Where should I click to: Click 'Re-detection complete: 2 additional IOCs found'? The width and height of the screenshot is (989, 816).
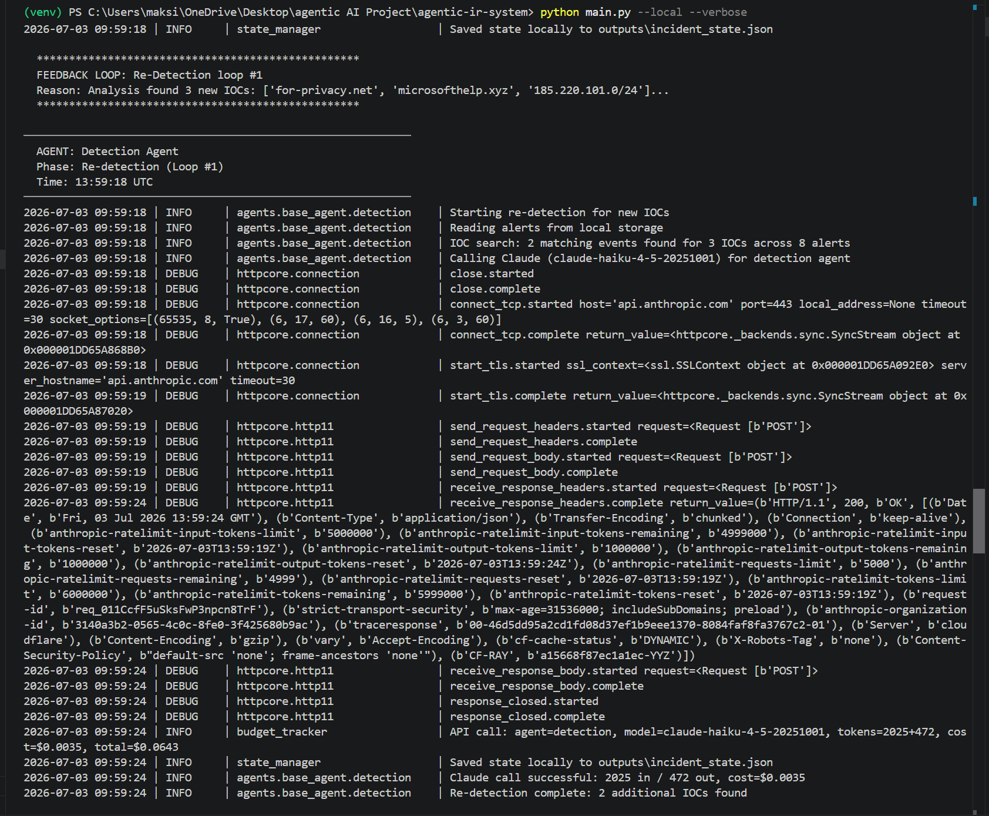[598, 793]
